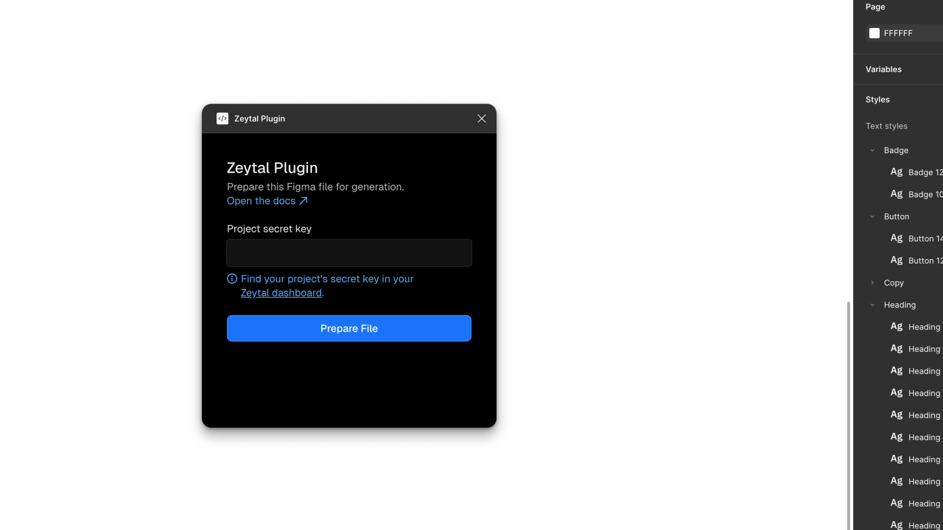The image size is (943, 530).
Task: Click the Zeytal Plugin title bar text
Action: pyautogui.click(x=259, y=119)
